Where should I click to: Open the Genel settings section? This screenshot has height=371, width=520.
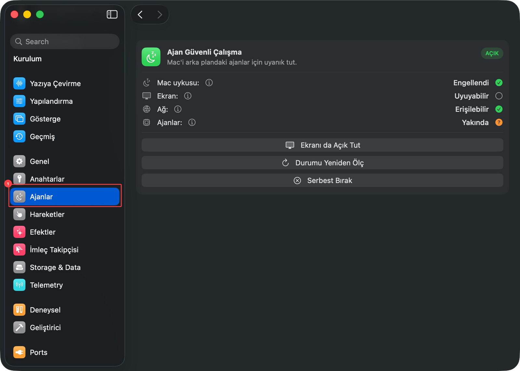(x=65, y=161)
